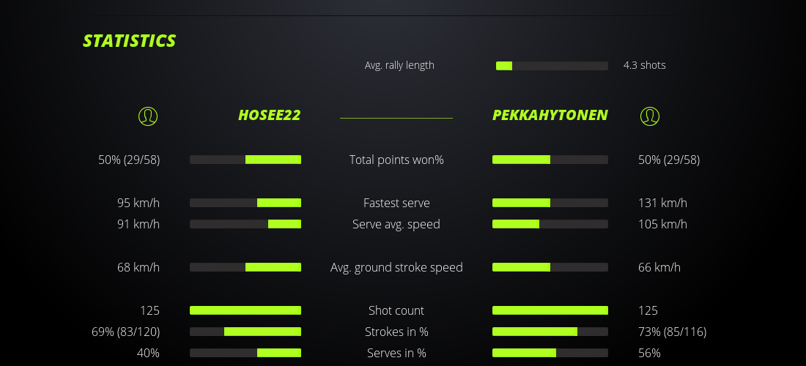The image size is (806, 366).
Task: Click HOSEE22's Strokes in % bar
Action: (x=245, y=332)
